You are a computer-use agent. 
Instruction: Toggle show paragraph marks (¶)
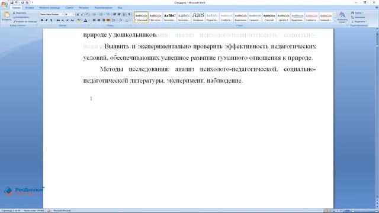(x=129, y=14)
